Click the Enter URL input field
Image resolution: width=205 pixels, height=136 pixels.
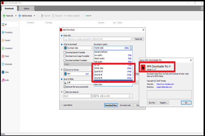click(x=96, y=39)
